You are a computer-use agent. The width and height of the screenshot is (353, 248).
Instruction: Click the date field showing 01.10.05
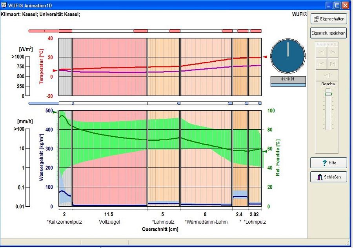288,79
